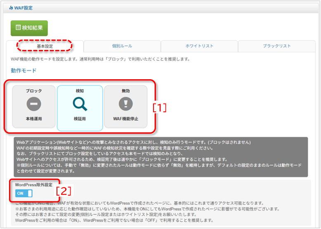
Task: Click the magnifying glass detection icon
Action: pyautogui.click(x=80, y=104)
